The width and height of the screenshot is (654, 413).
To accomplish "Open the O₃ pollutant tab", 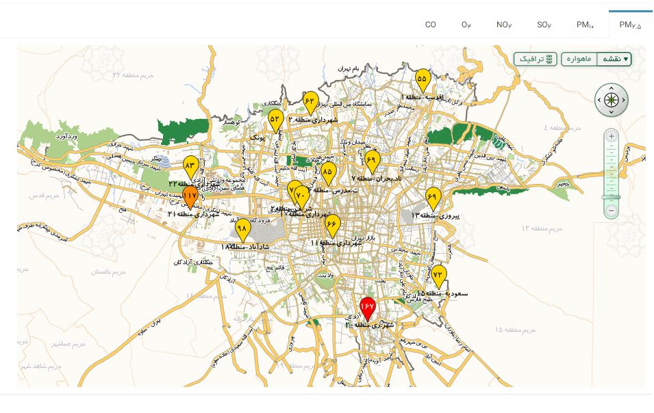I will pyautogui.click(x=466, y=25).
